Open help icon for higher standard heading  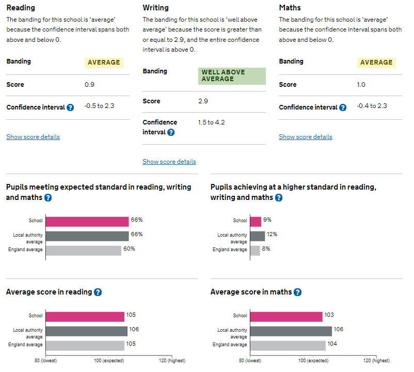[x=279, y=198]
